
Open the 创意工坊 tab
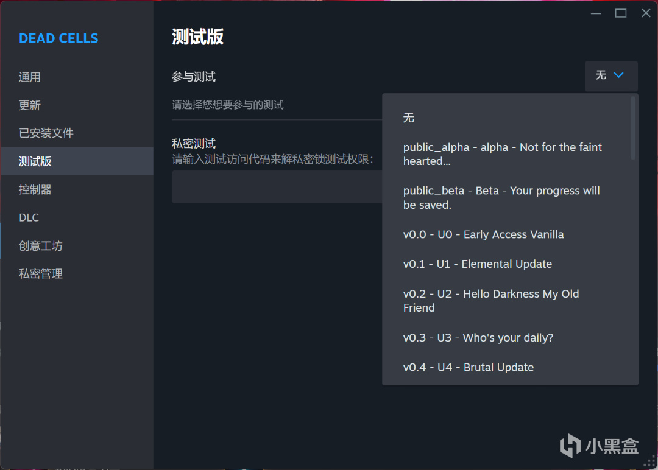[x=40, y=246]
